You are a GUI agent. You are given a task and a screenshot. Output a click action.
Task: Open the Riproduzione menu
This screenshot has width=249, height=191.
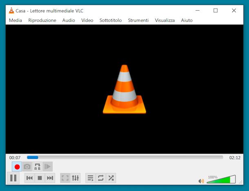coord(42,20)
